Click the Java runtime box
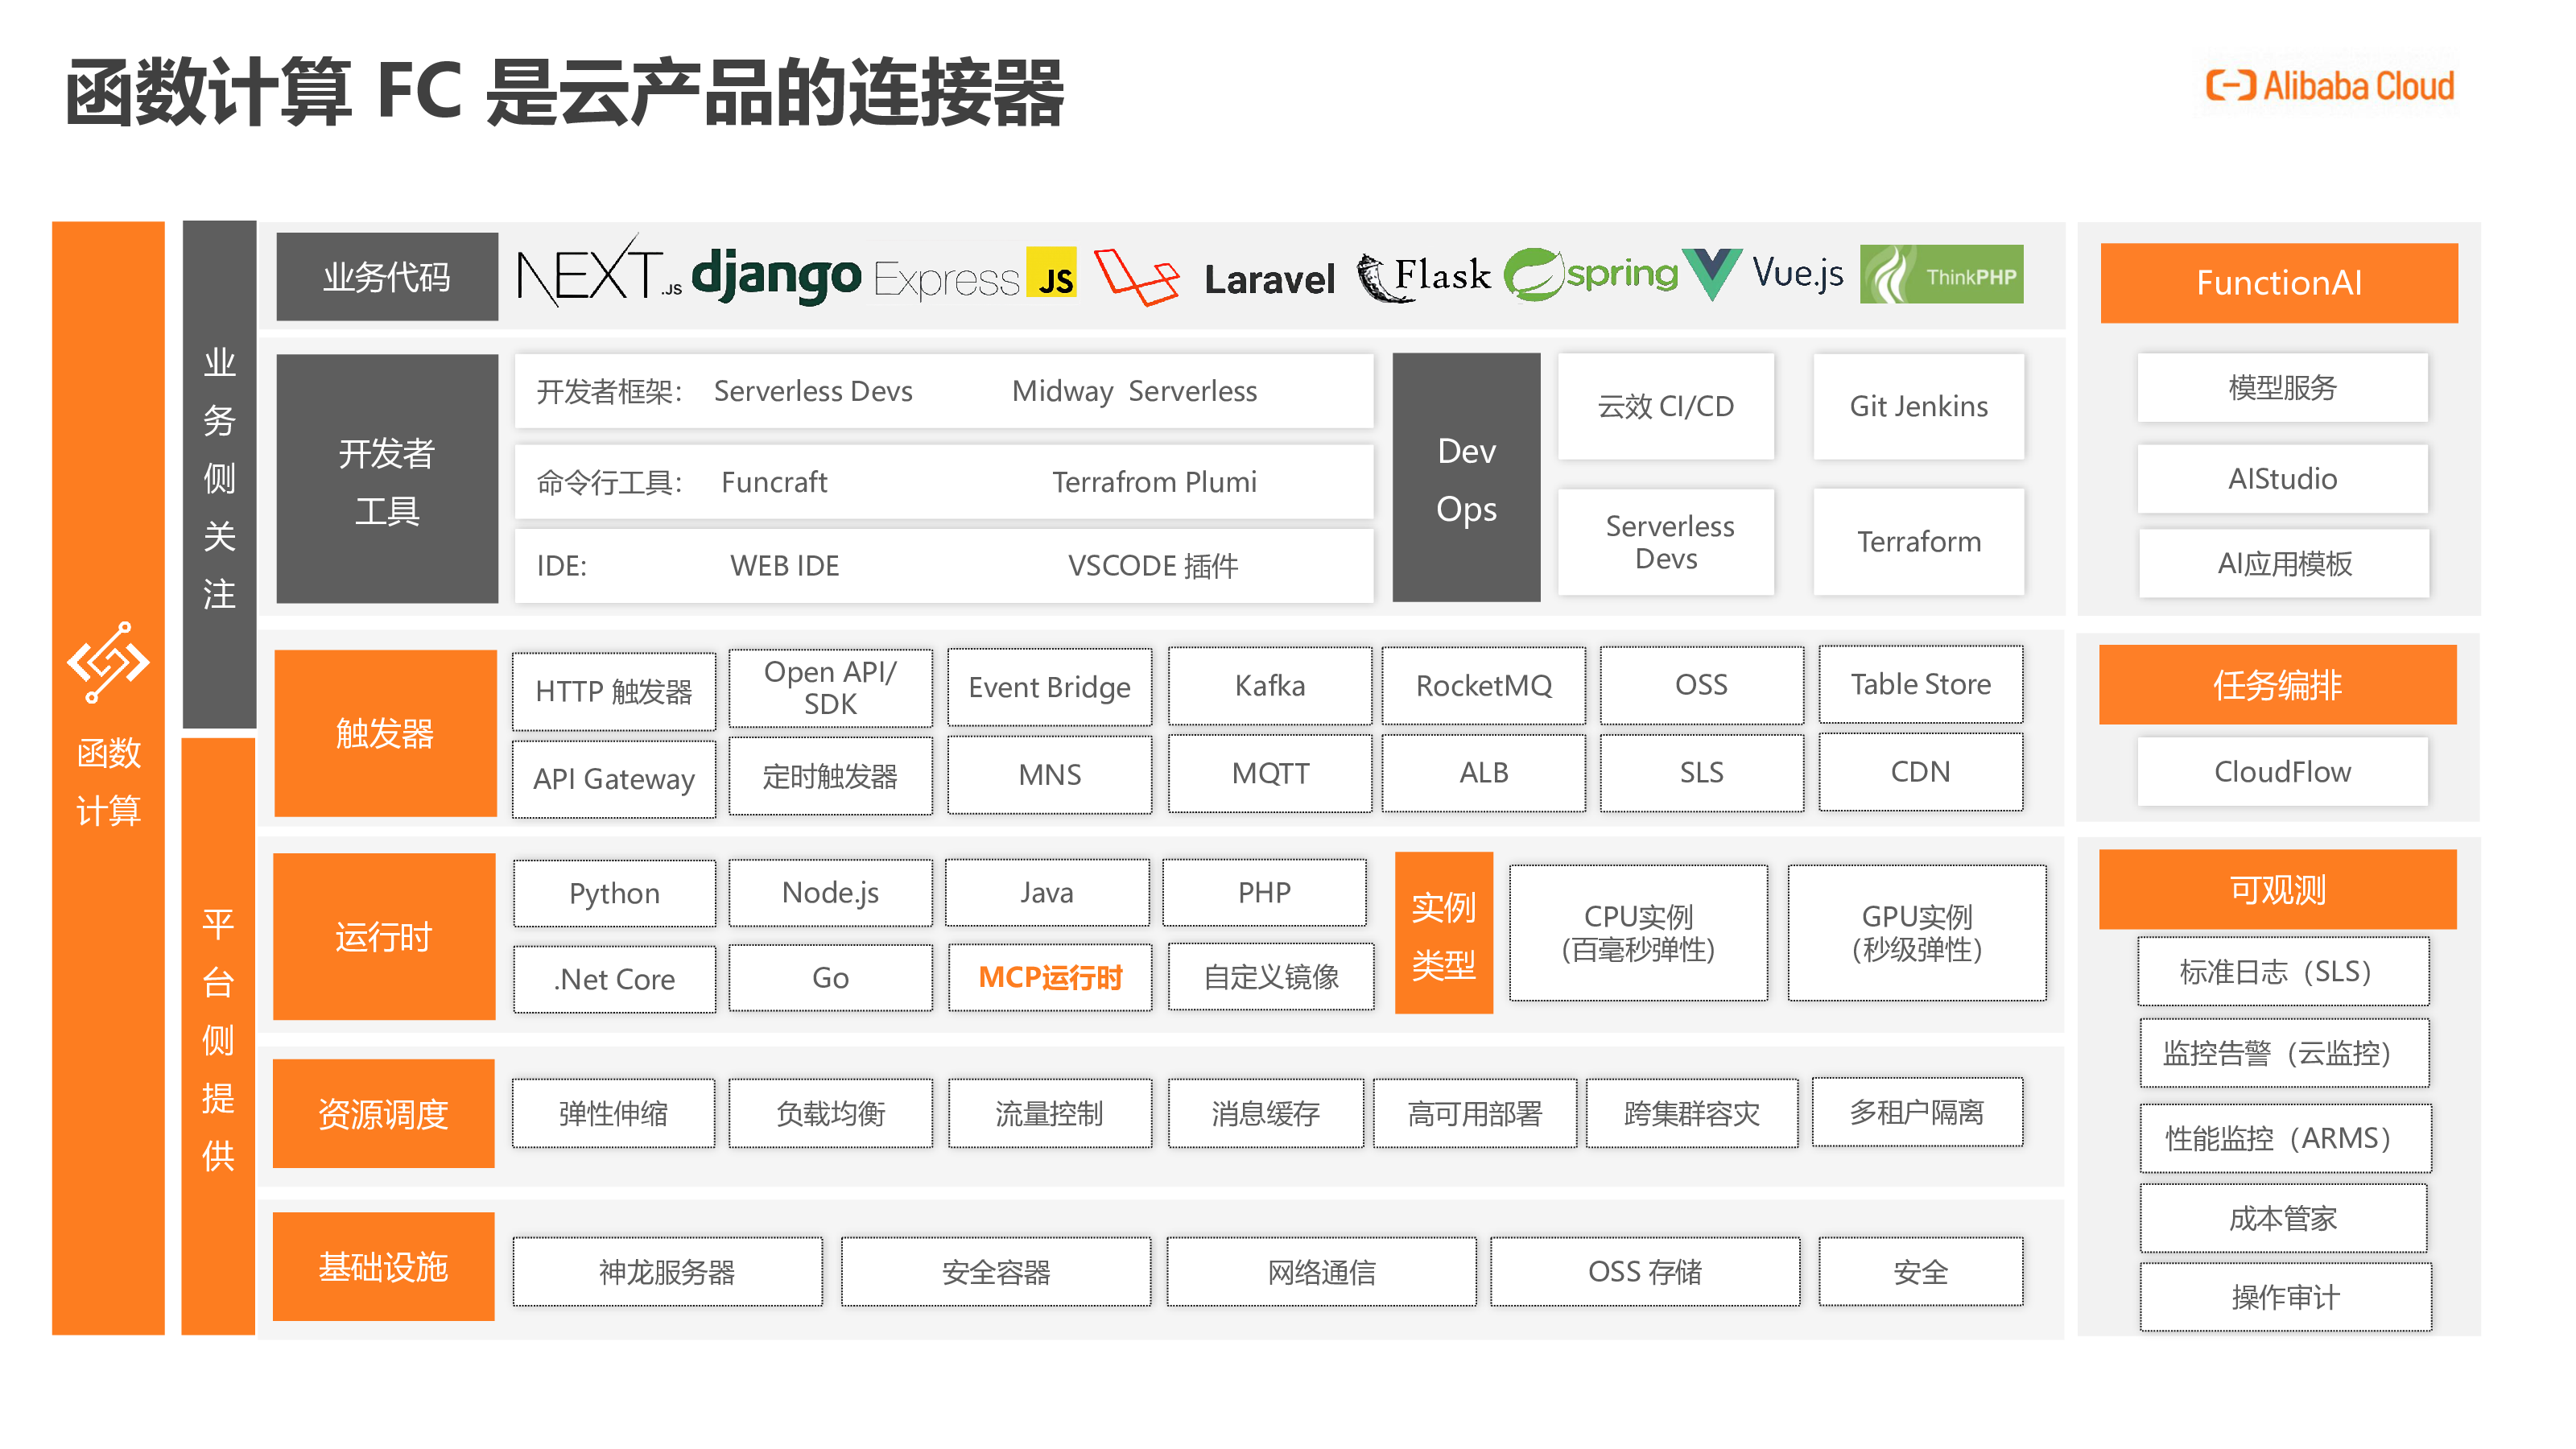 [1047, 892]
